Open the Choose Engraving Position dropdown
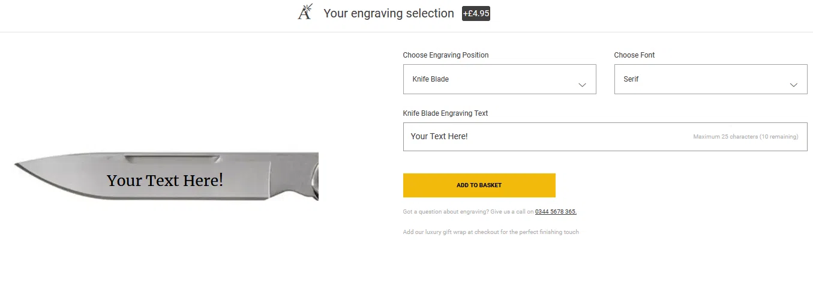The width and height of the screenshot is (813, 282). pos(499,79)
